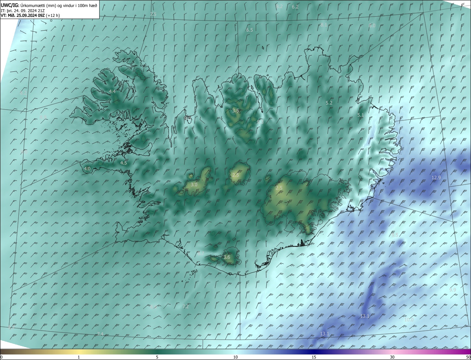The width and height of the screenshot is (471, 360).
Task: Select the colorbar tick label '10'
Action: [235, 357]
